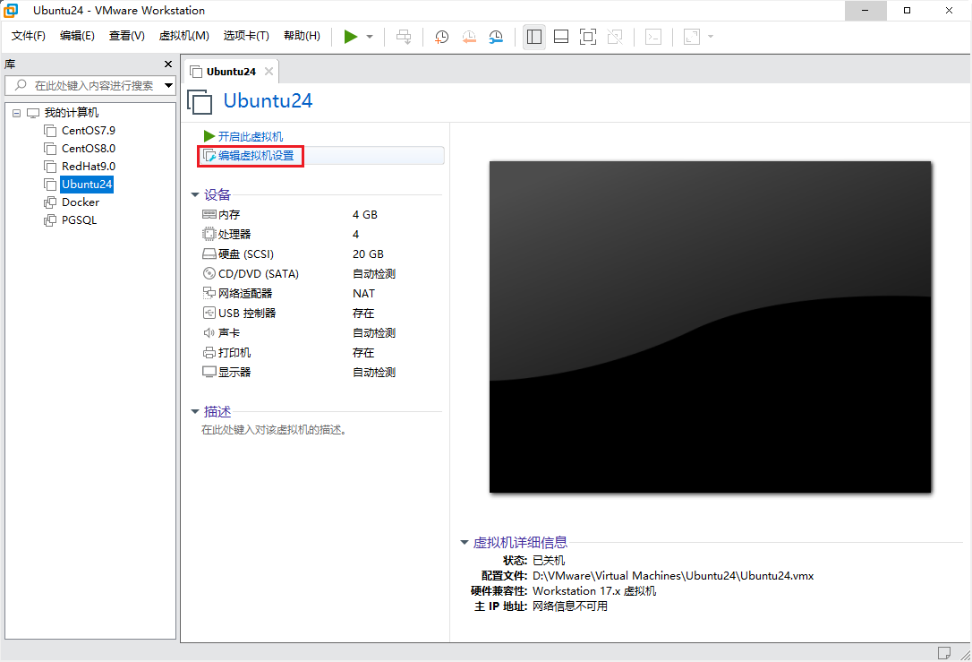This screenshot has width=972, height=662.
Task: Click the Send Ctrl+Alt+Del toolbar icon
Action: (404, 37)
